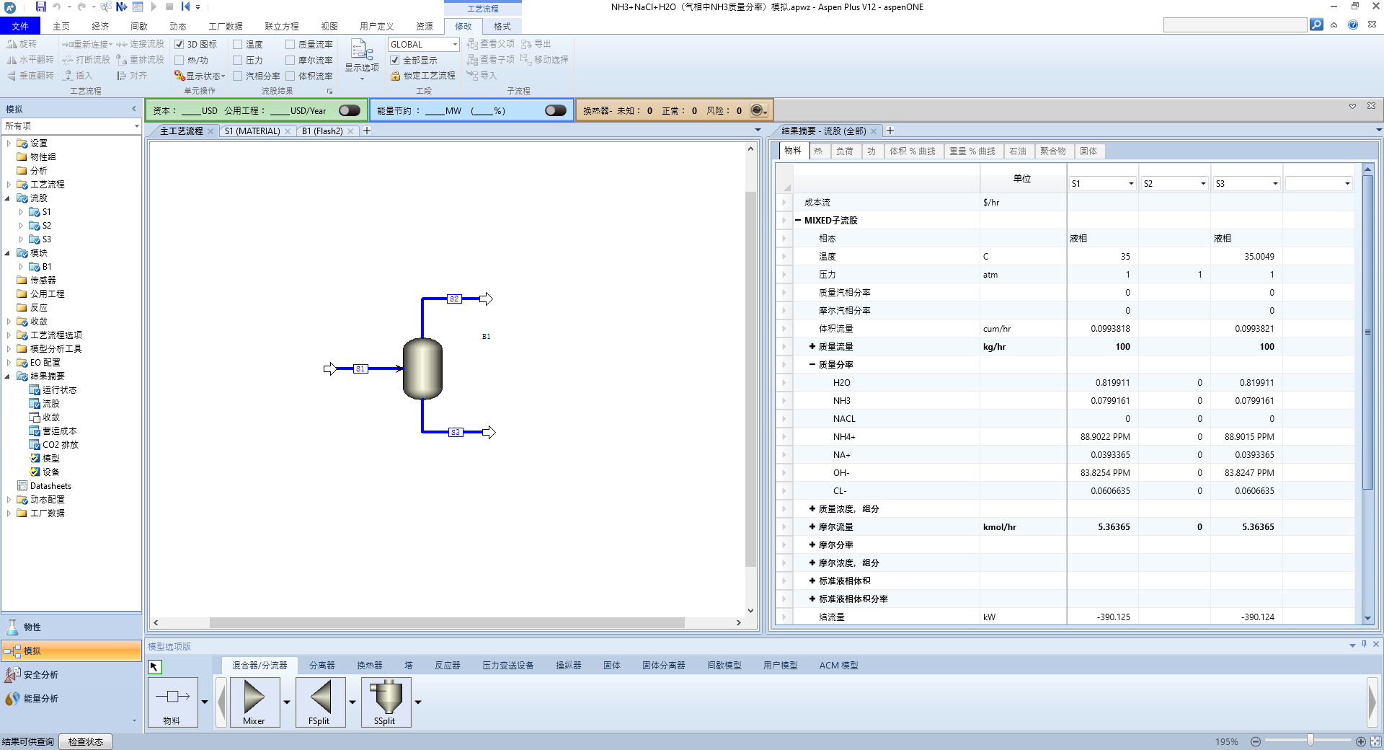Click the 显示状态 status display icon
1384x750 pixels.
click(x=179, y=76)
